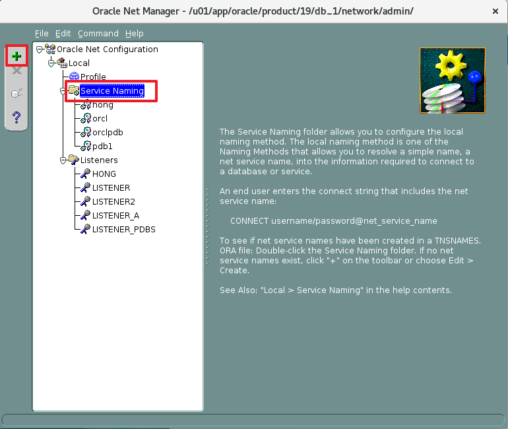The width and height of the screenshot is (508, 429).
Task: Select the hong net service name
Action: [103, 105]
